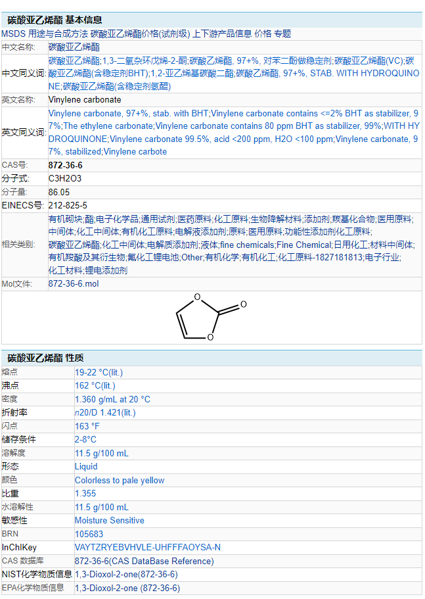Click molecular weight 86.05
The width and height of the screenshot is (425, 599).
click(59, 192)
